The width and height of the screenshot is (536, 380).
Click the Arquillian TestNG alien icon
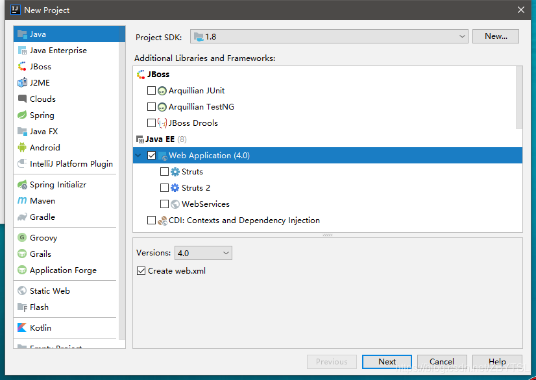(x=162, y=107)
